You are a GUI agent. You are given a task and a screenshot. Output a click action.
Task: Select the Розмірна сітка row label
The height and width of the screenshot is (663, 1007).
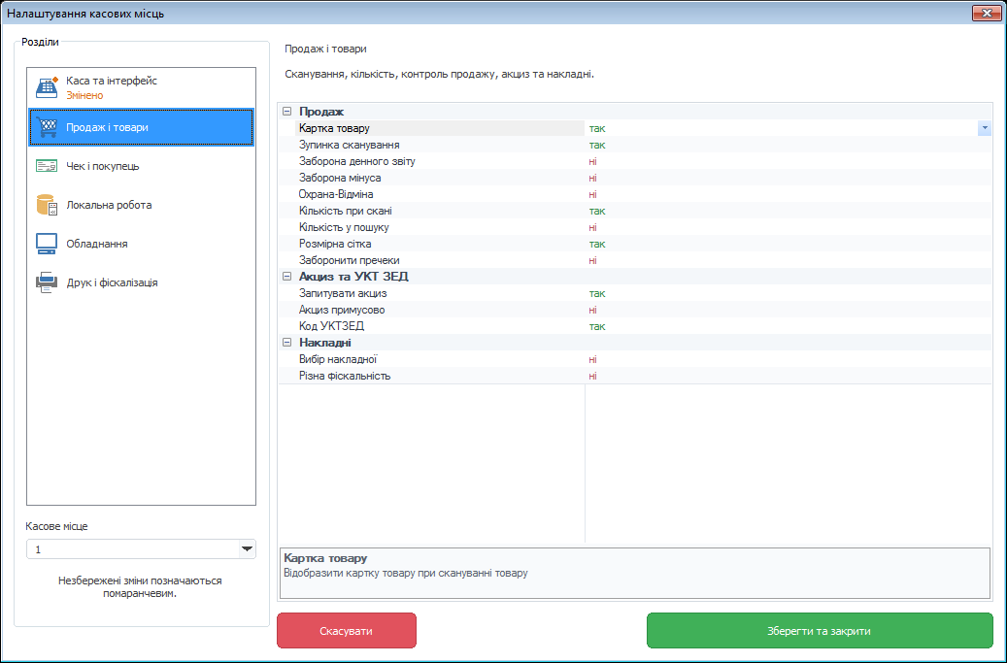335,244
